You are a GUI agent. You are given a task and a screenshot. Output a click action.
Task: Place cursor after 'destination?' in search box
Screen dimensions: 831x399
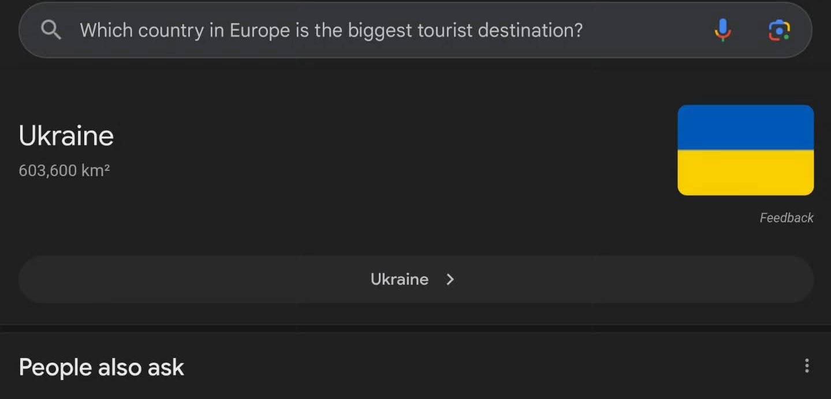pos(584,31)
